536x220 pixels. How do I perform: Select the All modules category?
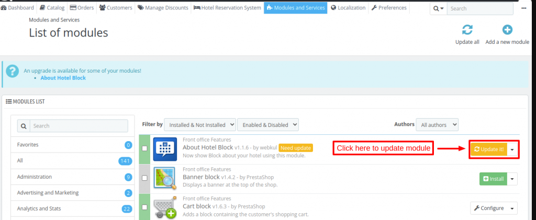pos(72,160)
